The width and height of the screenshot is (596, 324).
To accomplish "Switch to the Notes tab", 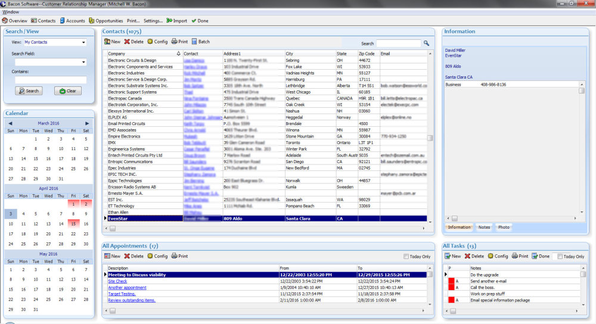I will [484, 227].
